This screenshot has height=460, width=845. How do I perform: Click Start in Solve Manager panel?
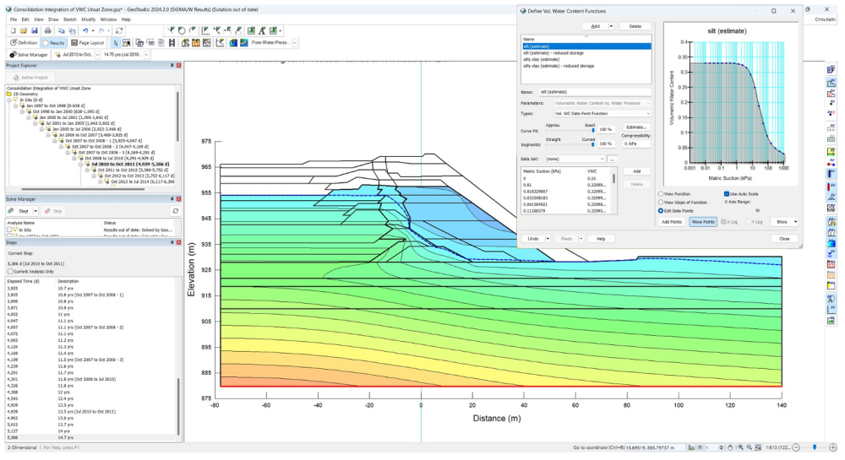coord(20,211)
